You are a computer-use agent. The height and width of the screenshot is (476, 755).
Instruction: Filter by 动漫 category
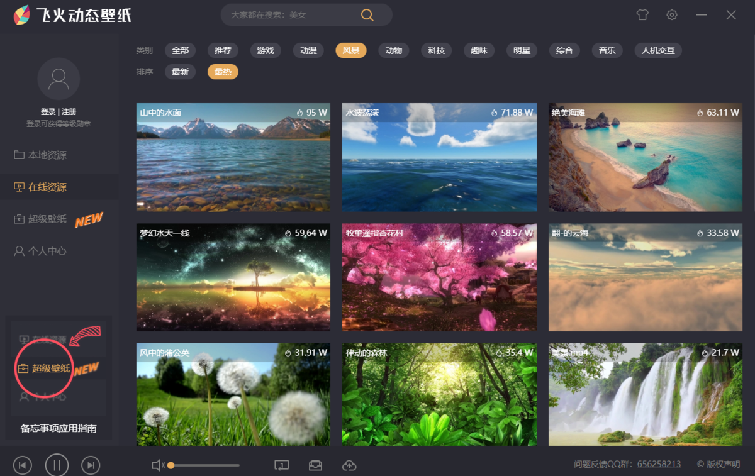click(308, 50)
